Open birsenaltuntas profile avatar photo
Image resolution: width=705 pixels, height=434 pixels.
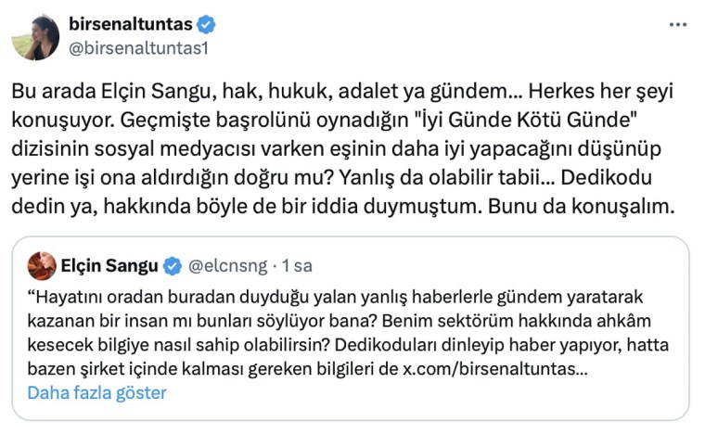click(x=36, y=38)
